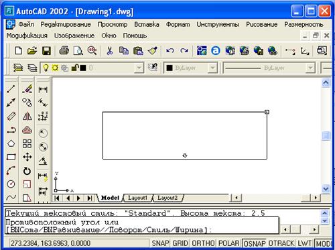Select the Copy Object tool

pyautogui.click(x=27, y=103)
